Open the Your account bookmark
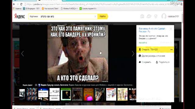 [x=50, y=8]
